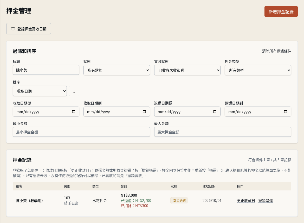304x223 pixels.
Task: Open calendar picker for 收取日期到
Action: [x=144, y=111]
